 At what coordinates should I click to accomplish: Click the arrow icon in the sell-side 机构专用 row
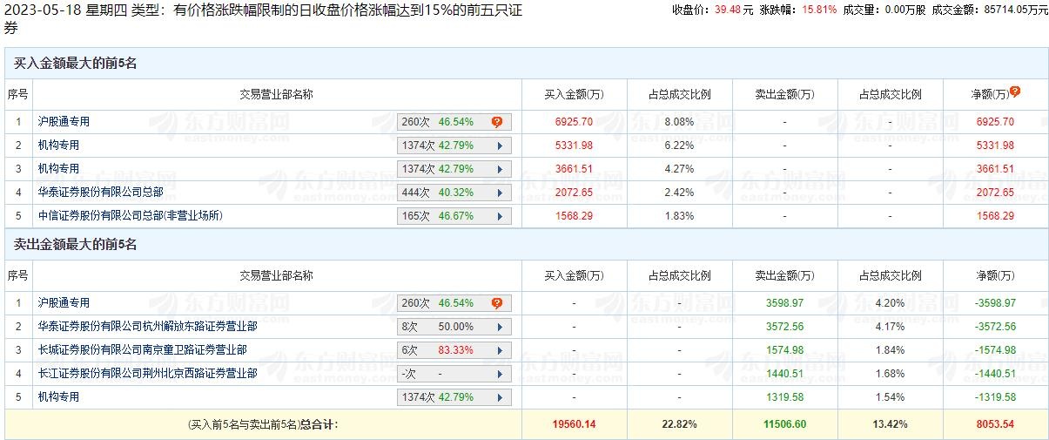click(500, 397)
